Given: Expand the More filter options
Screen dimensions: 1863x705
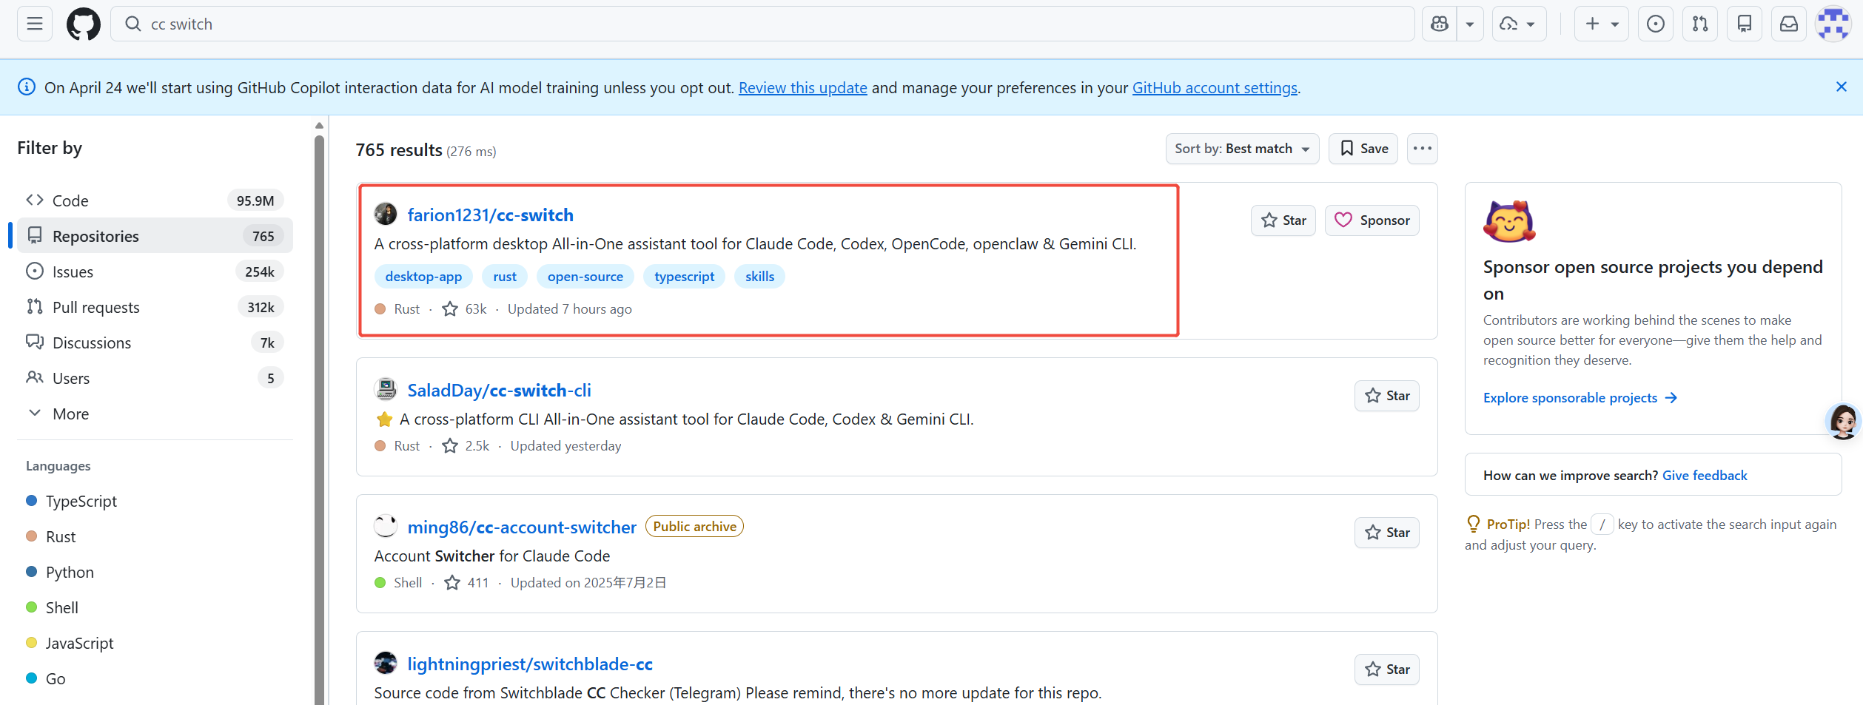Looking at the screenshot, I should point(155,414).
